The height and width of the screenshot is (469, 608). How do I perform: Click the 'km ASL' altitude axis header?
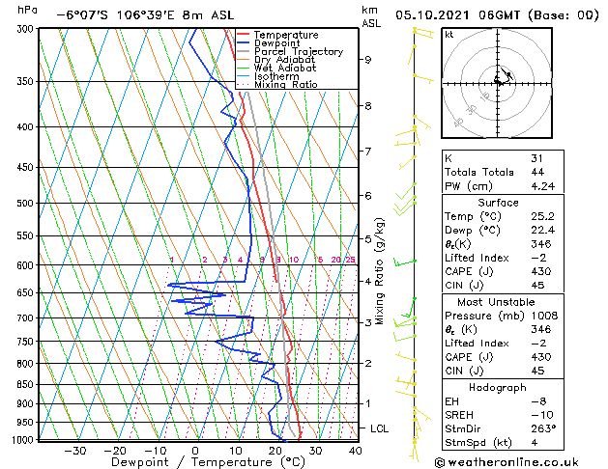pos(371,16)
